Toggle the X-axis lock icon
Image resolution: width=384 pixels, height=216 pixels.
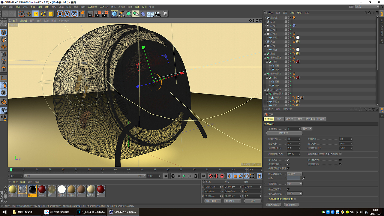tap(60, 14)
